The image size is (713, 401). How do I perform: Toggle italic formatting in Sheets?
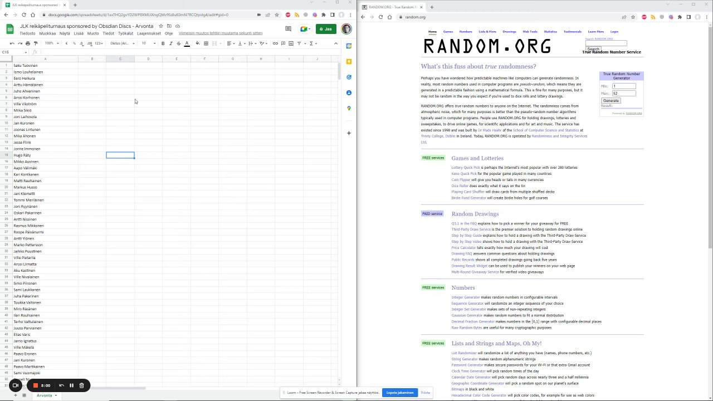tap(170, 43)
